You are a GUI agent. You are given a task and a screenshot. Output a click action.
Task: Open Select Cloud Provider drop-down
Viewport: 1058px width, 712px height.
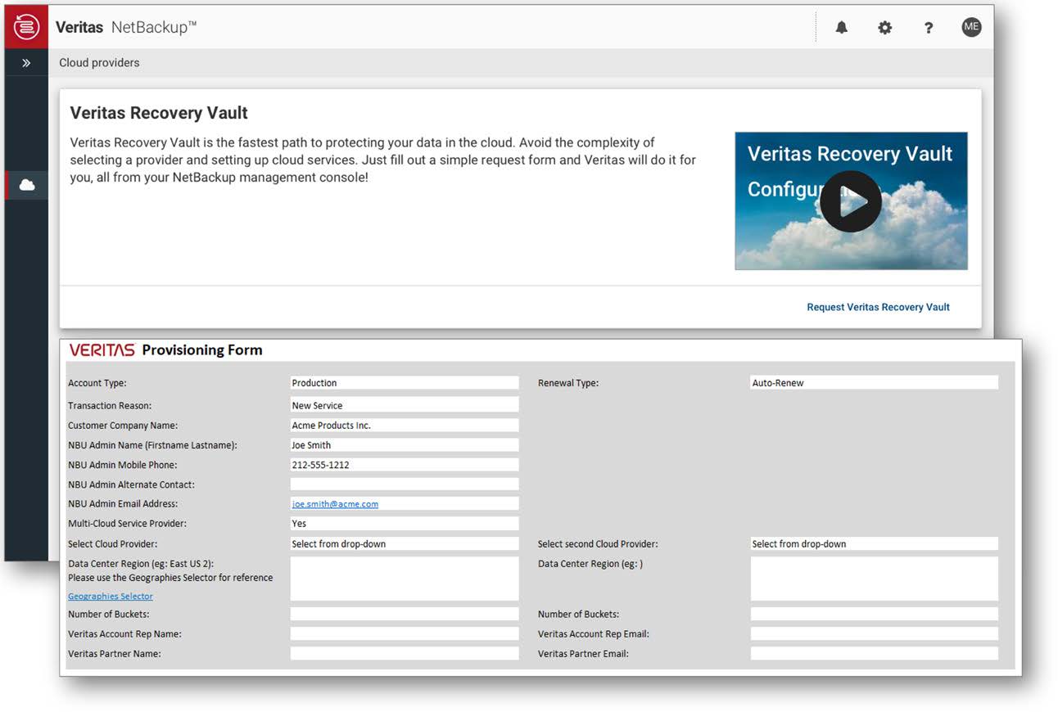(x=405, y=544)
